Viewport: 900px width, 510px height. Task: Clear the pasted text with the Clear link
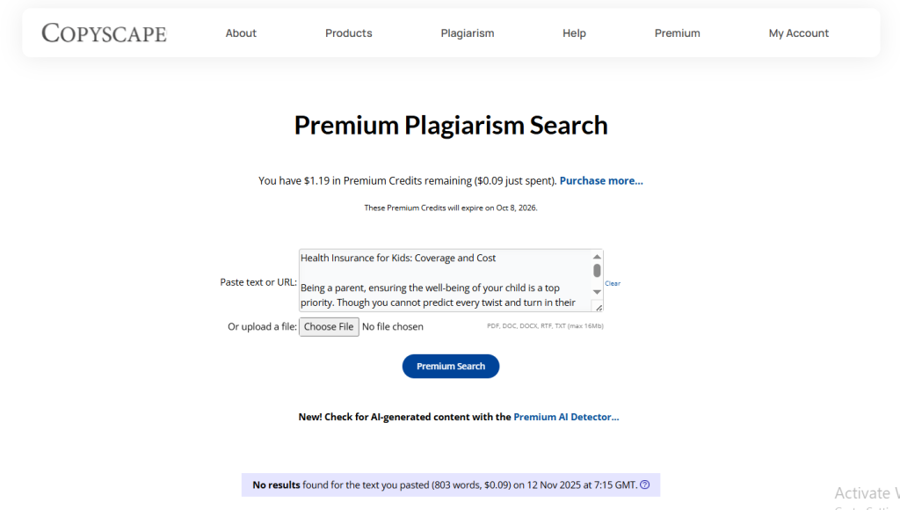pyautogui.click(x=613, y=283)
